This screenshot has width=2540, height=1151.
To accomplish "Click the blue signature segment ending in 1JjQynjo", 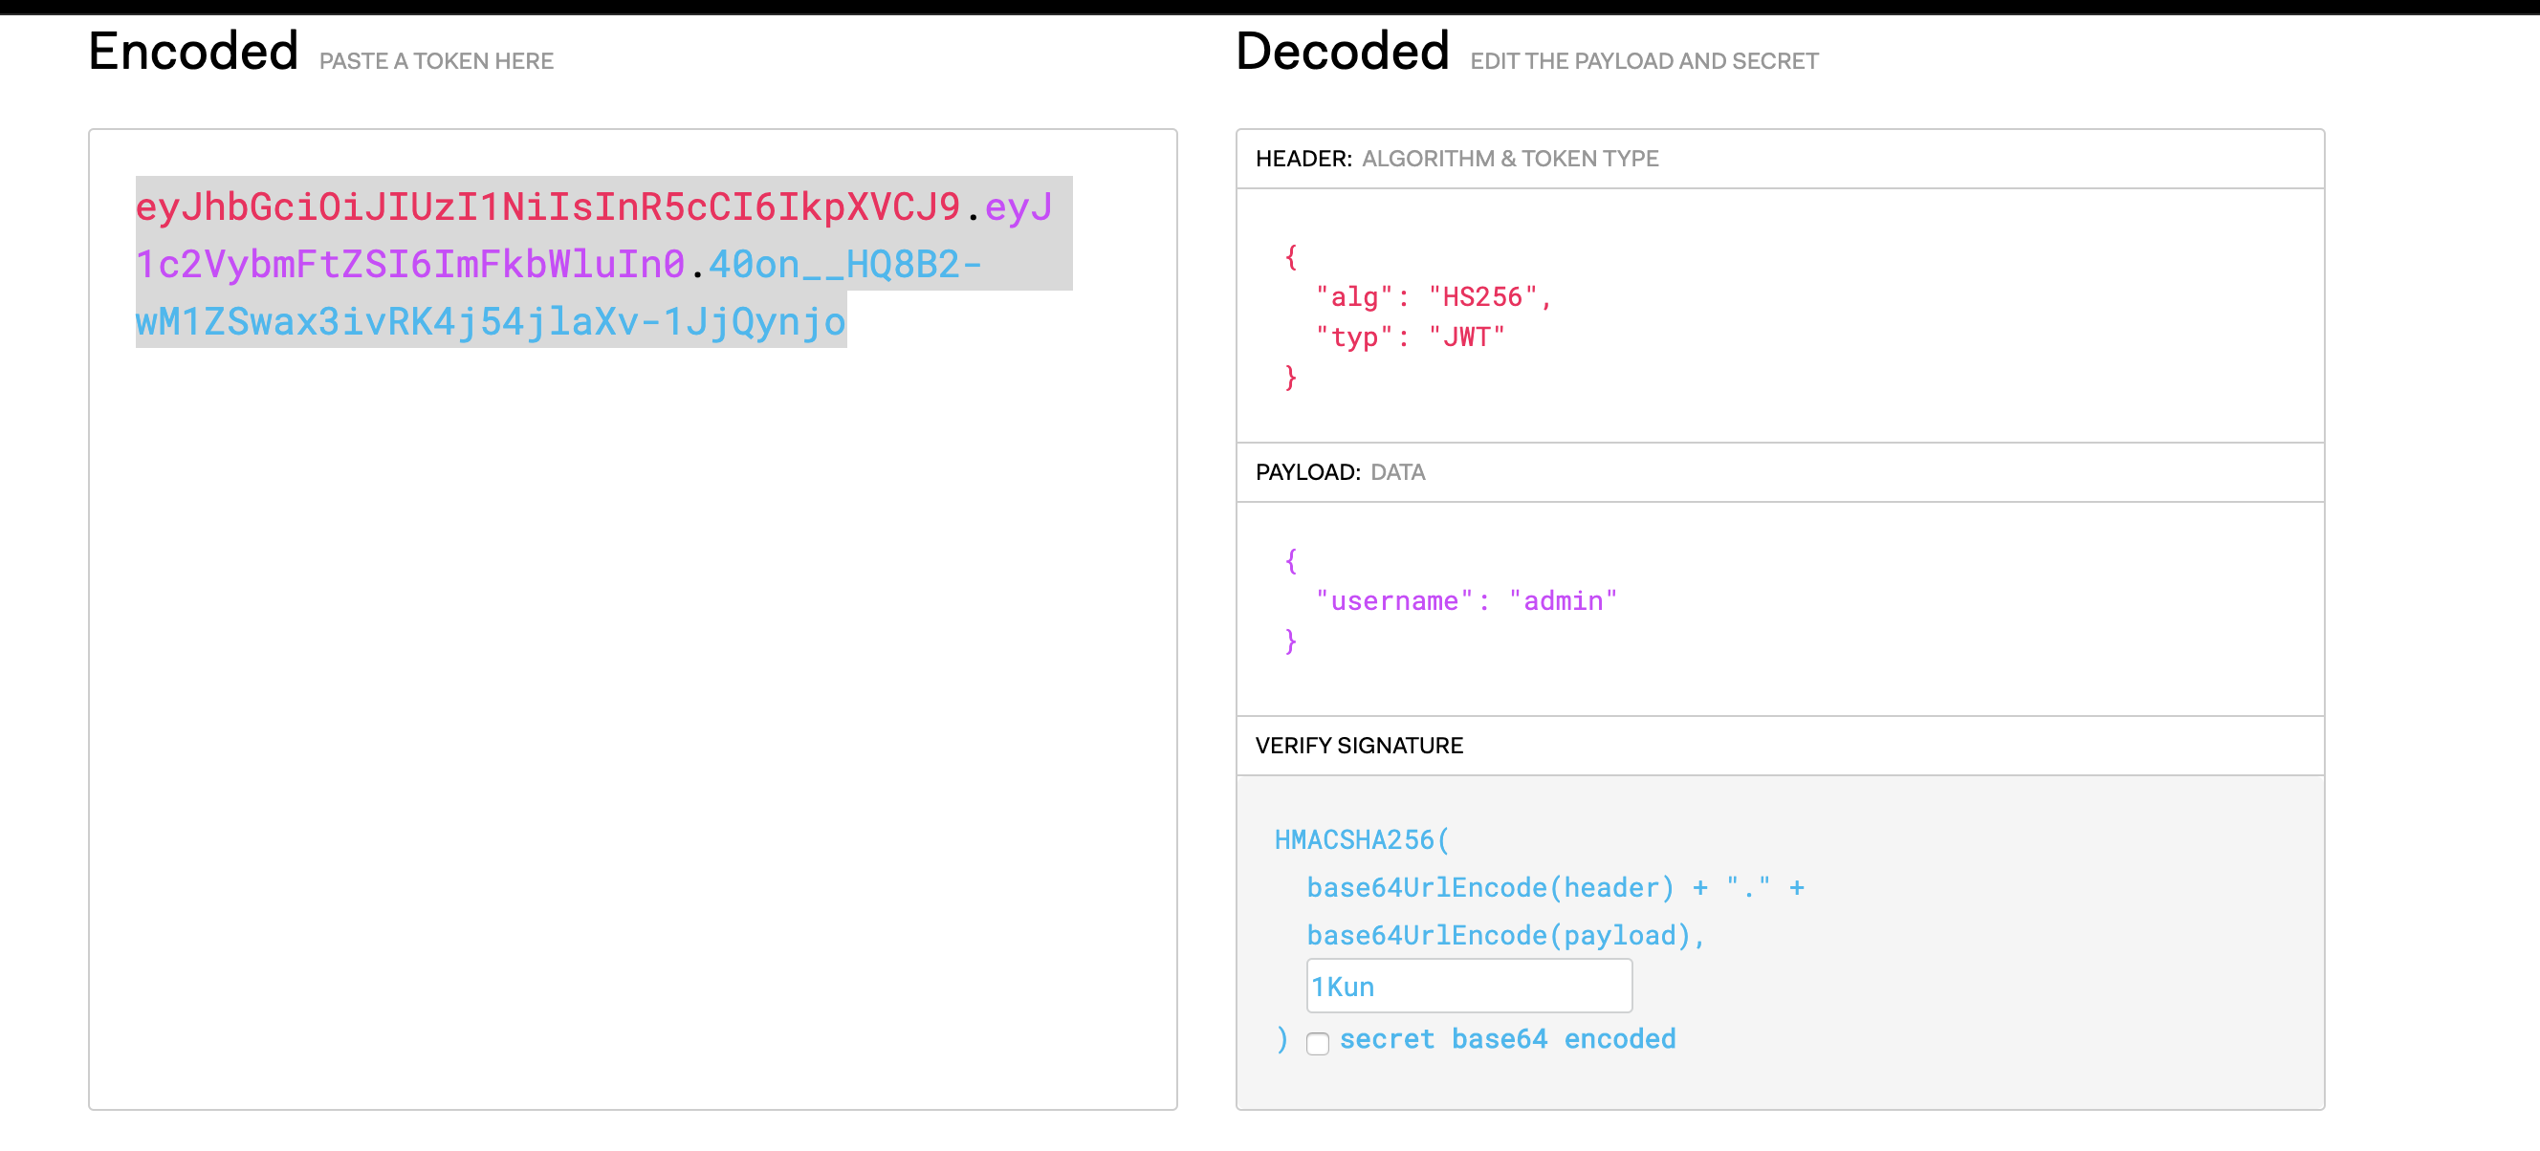I will click(x=490, y=321).
